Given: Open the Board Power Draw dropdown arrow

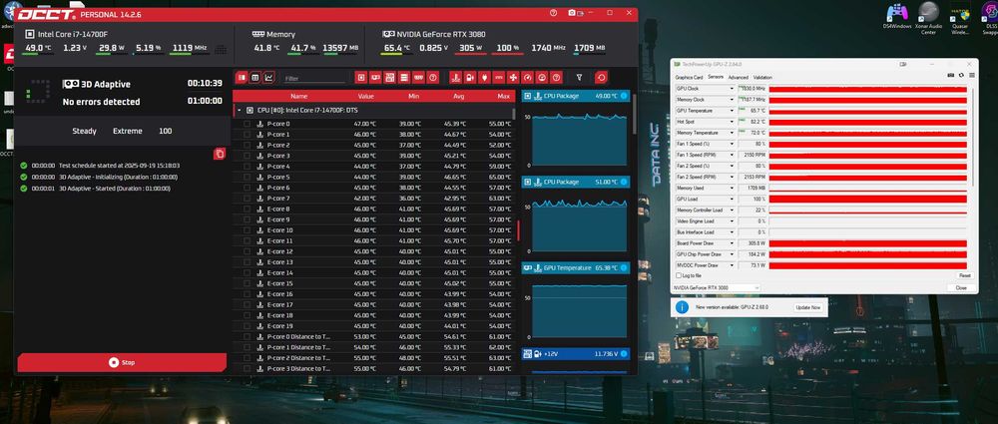Looking at the screenshot, I should point(732,243).
